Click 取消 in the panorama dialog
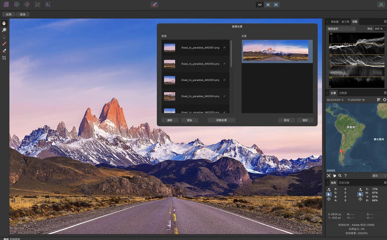 [286, 120]
